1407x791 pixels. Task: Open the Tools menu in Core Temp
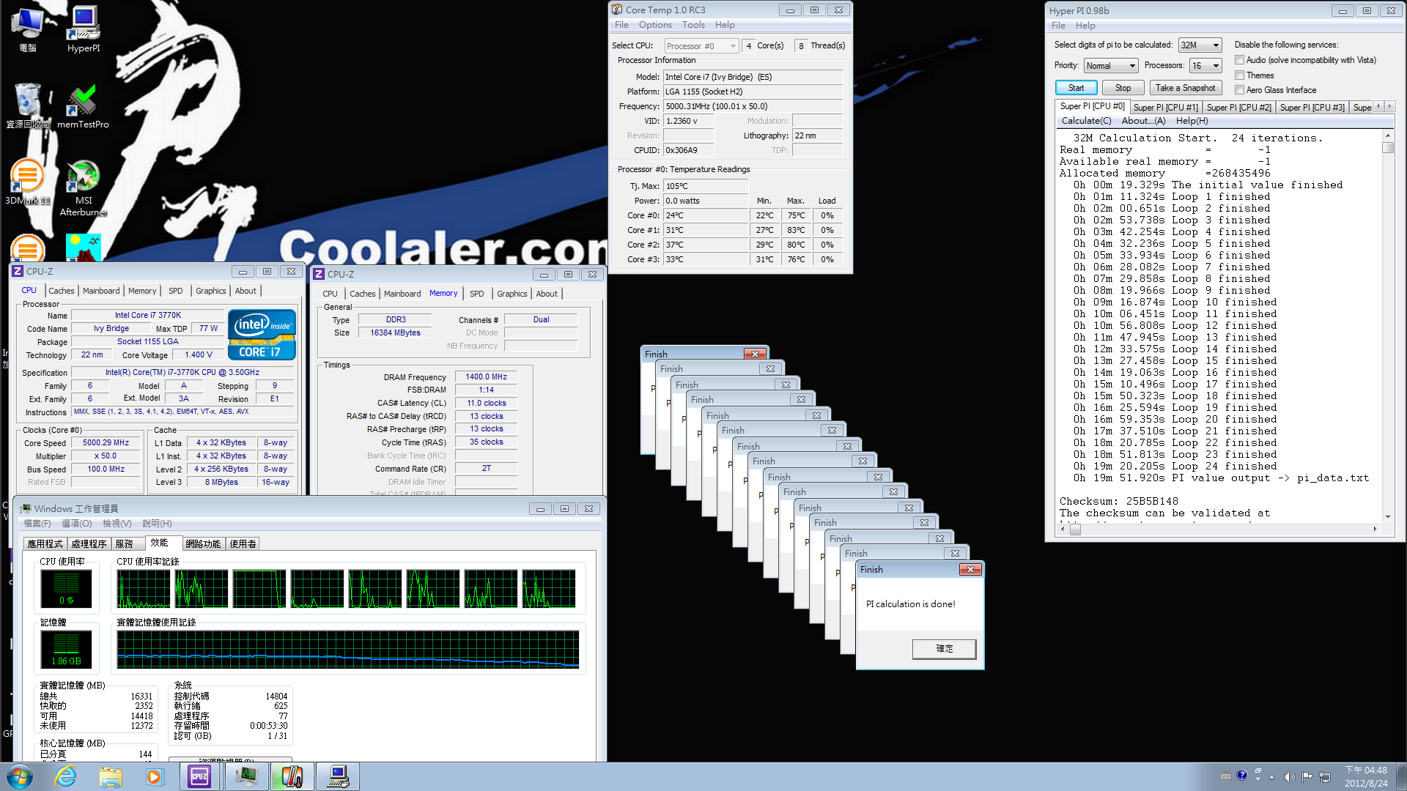[x=693, y=25]
